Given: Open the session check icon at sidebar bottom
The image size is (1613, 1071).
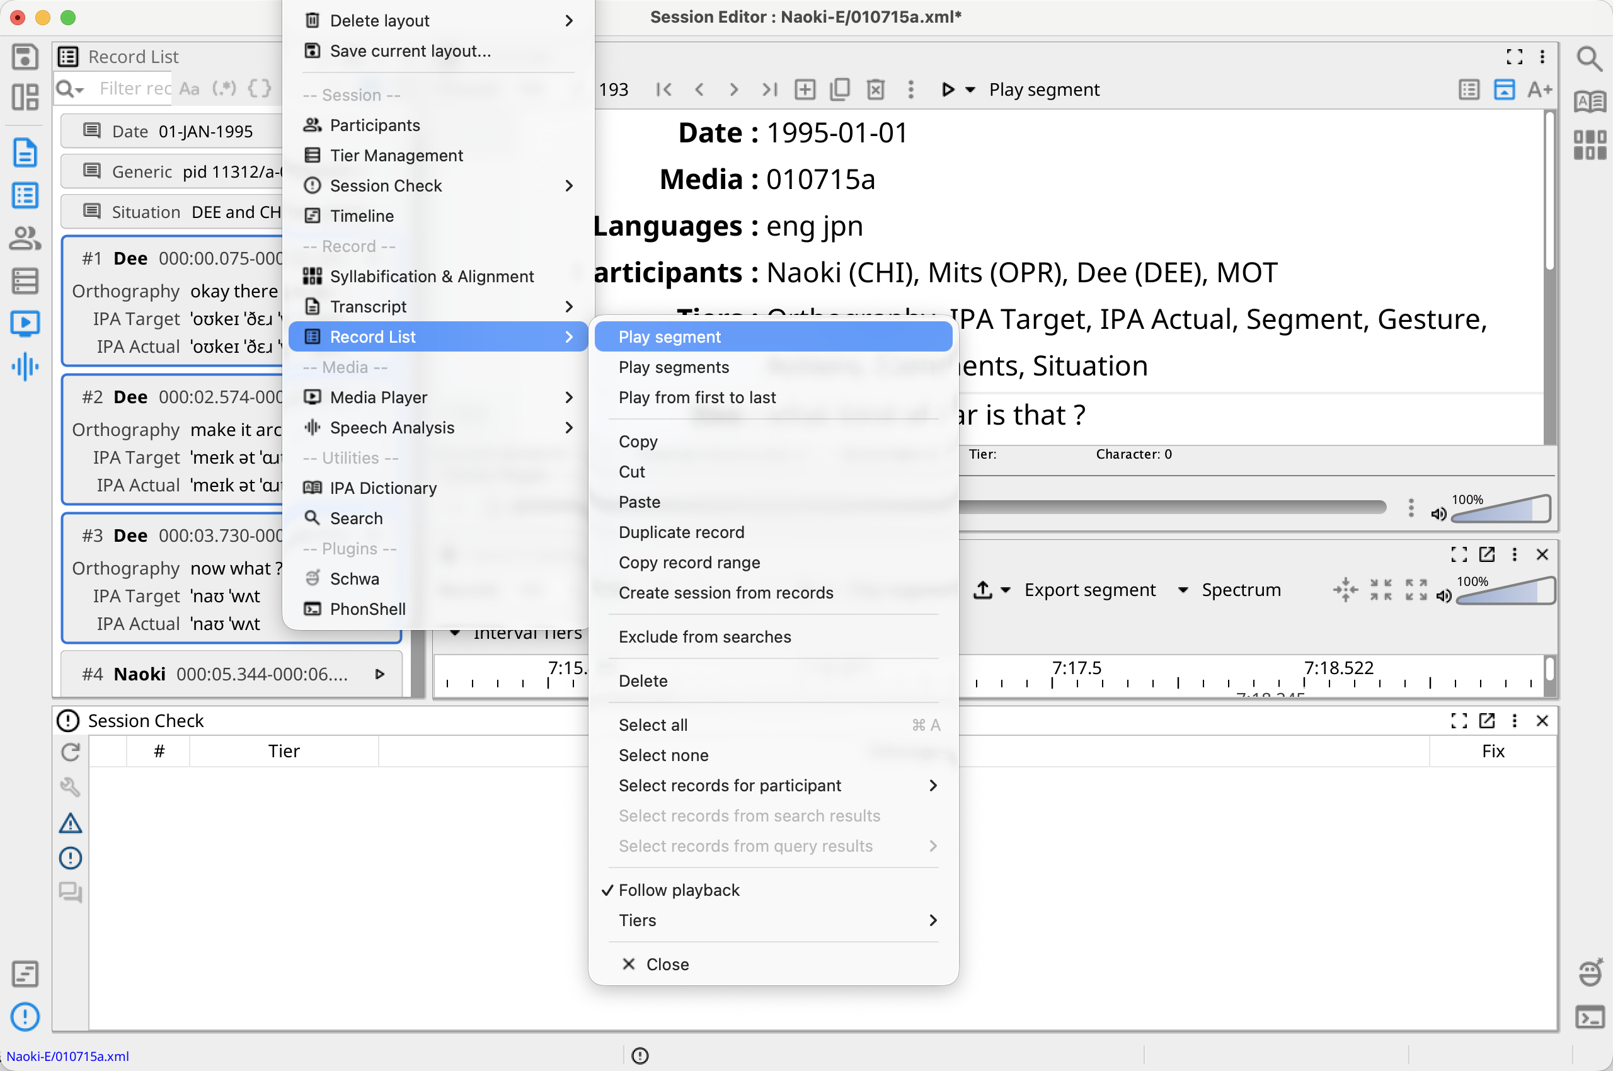Looking at the screenshot, I should point(25,1016).
